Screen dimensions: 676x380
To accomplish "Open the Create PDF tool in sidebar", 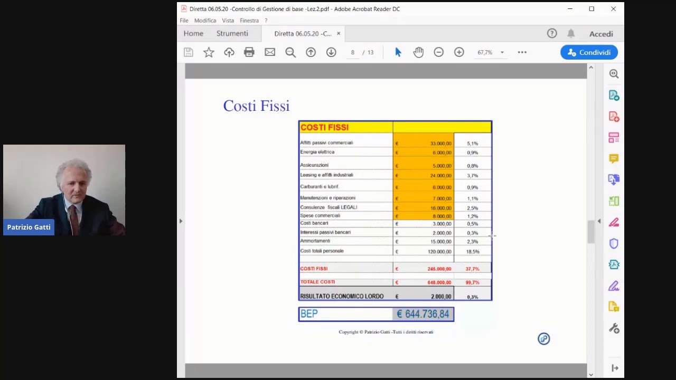I will coord(614,116).
